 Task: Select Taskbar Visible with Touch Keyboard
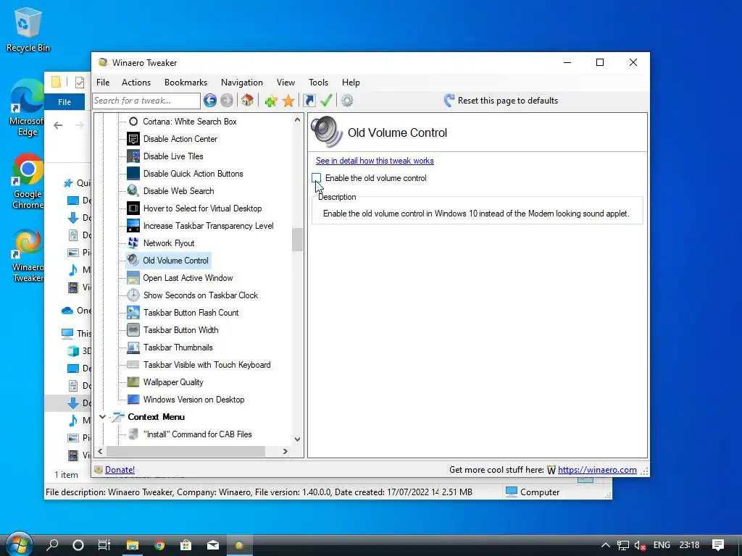point(207,365)
